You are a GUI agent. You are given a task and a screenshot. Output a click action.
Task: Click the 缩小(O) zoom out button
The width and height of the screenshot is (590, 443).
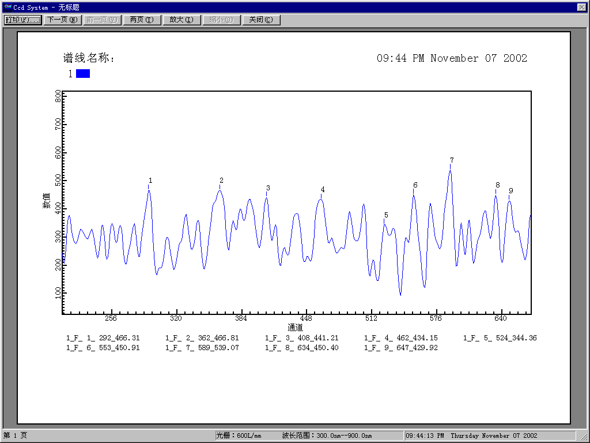coord(221,20)
